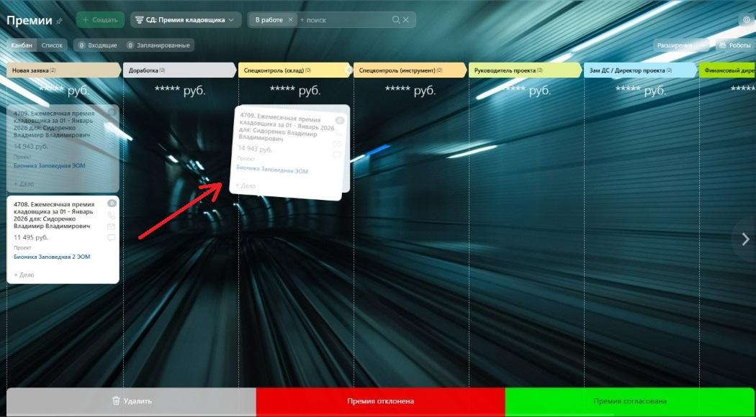The image size is (756, 417).
Task: Click email icon on card 4708
Action: point(111,226)
